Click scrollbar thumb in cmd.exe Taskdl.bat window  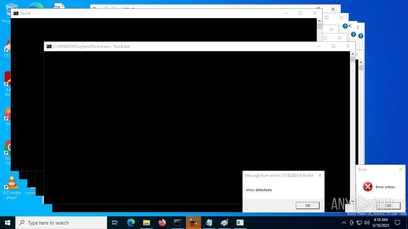tap(353, 59)
